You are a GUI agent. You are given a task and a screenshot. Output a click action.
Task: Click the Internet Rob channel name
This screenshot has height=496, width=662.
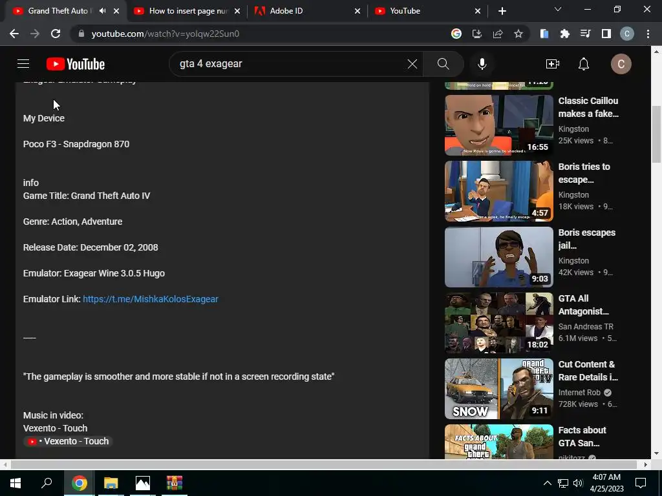[x=579, y=392]
